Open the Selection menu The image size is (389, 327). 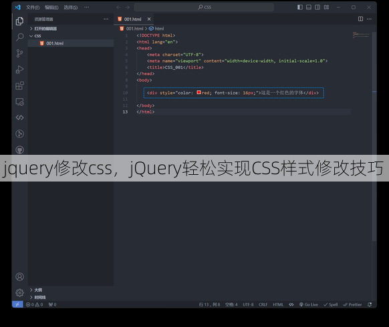[70, 7]
